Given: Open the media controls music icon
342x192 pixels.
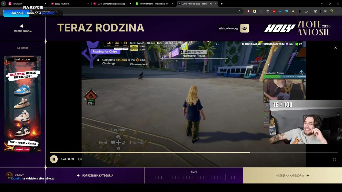Looking at the screenshot, I should tap(325, 11).
